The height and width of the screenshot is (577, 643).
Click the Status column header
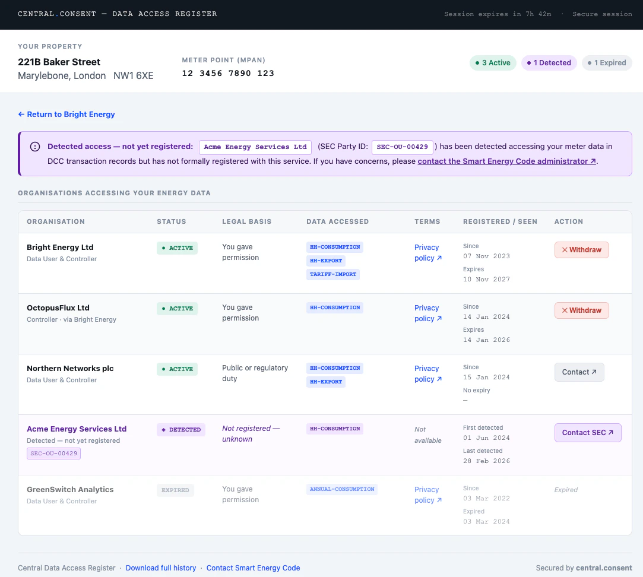pos(172,221)
